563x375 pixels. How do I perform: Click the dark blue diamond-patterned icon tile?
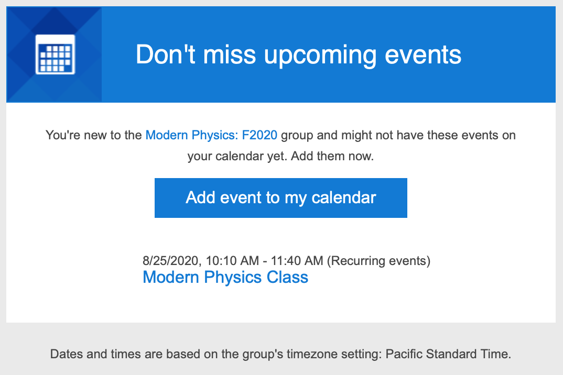[x=54, y=54]
